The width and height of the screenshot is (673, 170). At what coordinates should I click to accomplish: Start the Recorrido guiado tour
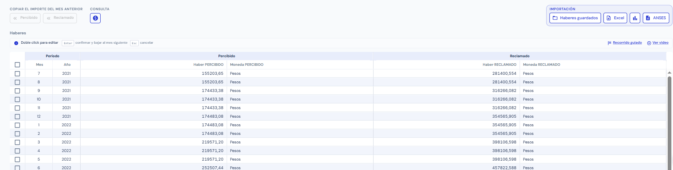tap(625, 43)
